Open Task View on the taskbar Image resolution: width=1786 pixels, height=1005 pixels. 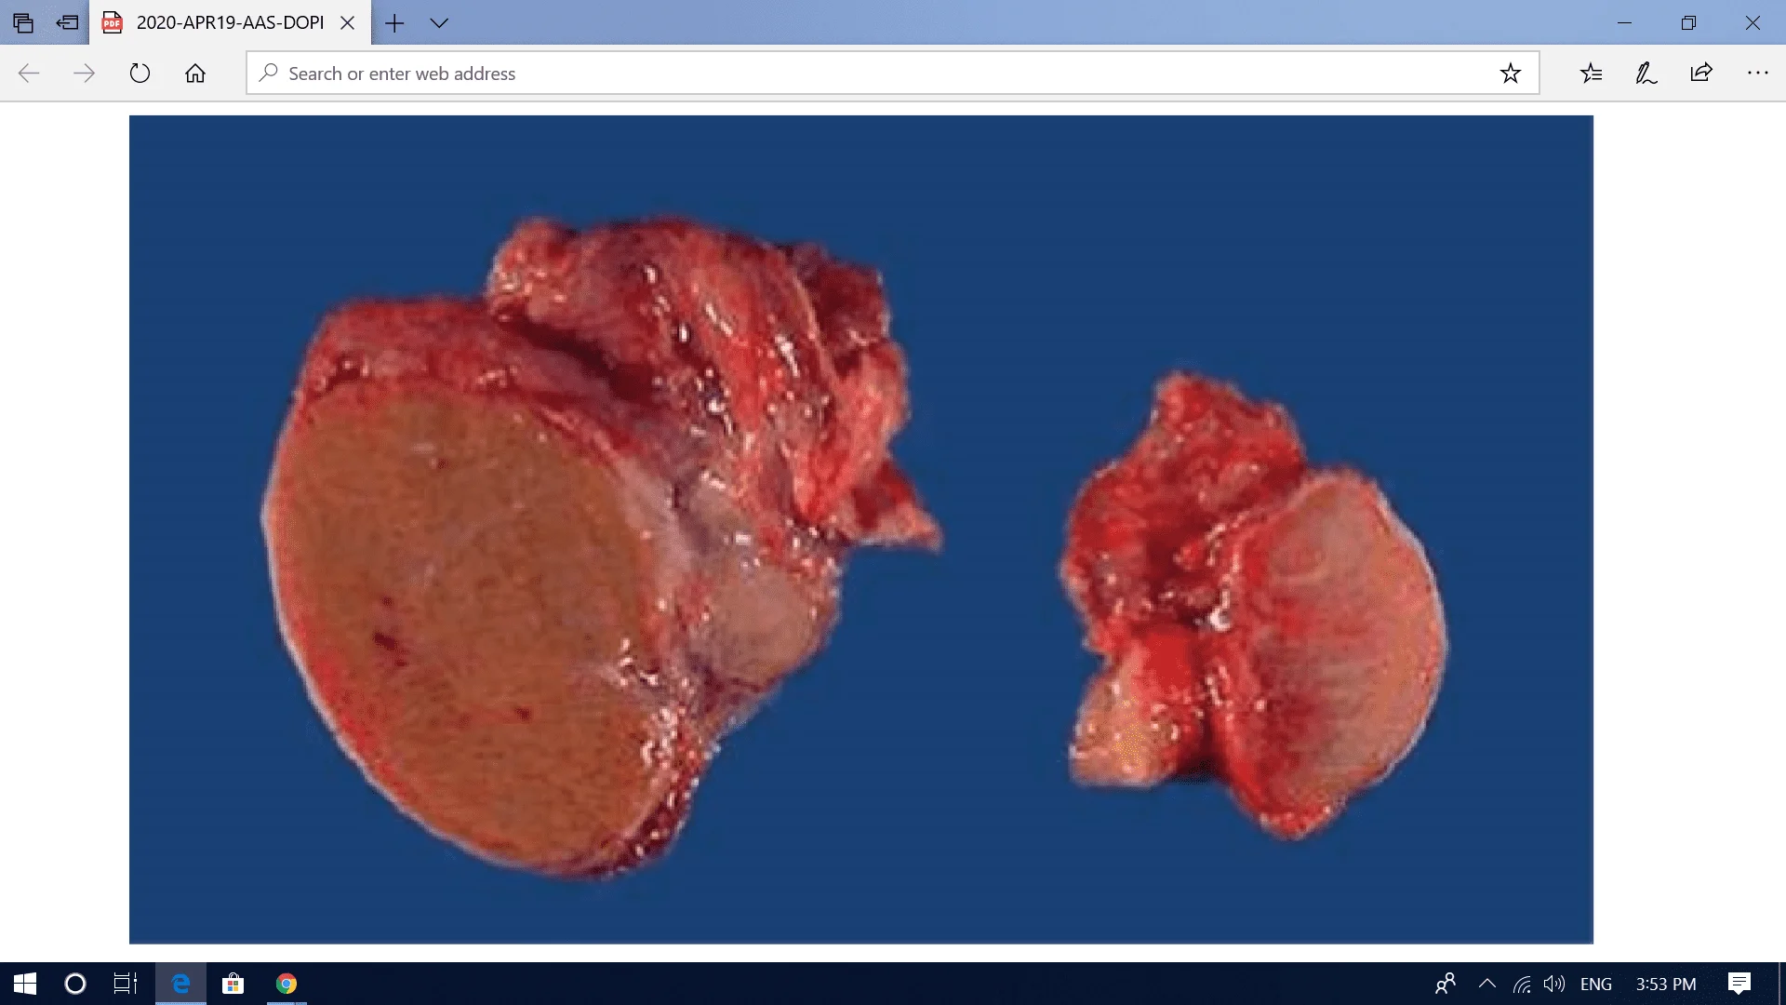[x=126, y=984]
